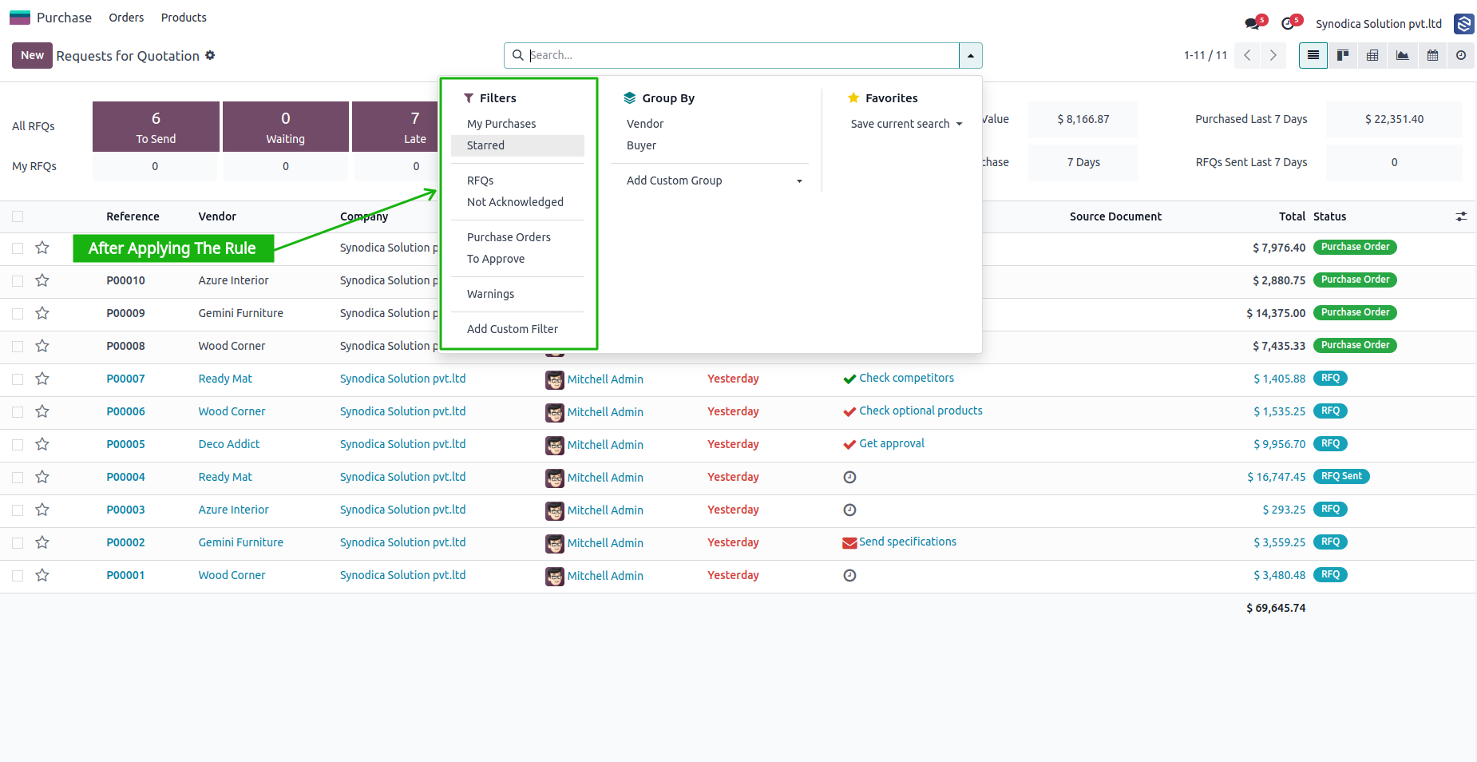This screenshot has width=1477, height=762.
Task: Click the gear icon beside Requests for Quotation
Action: tap(210, 55)
